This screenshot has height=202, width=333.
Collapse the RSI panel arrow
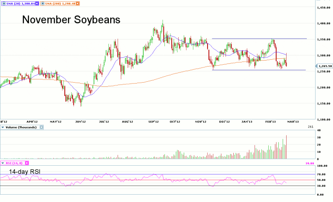pyautogui.click(x=3, y=163)
